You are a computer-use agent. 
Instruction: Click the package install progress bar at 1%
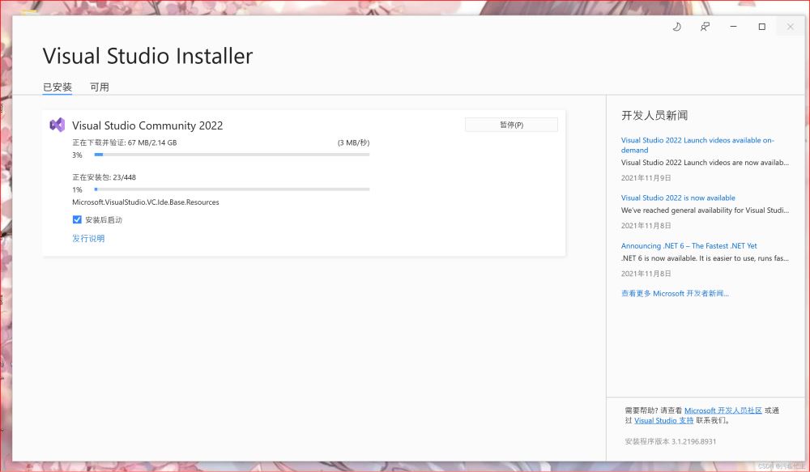[x=232, y=189]
